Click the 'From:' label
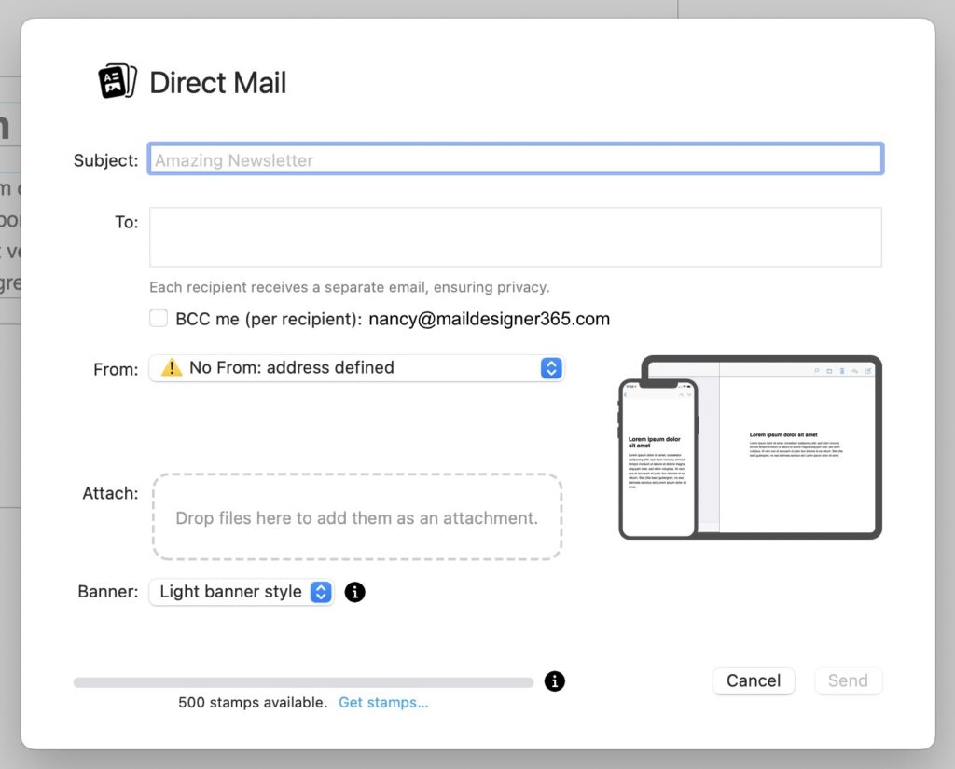The height and width of the screenshot is (769, 955). (x=116, y=369)
